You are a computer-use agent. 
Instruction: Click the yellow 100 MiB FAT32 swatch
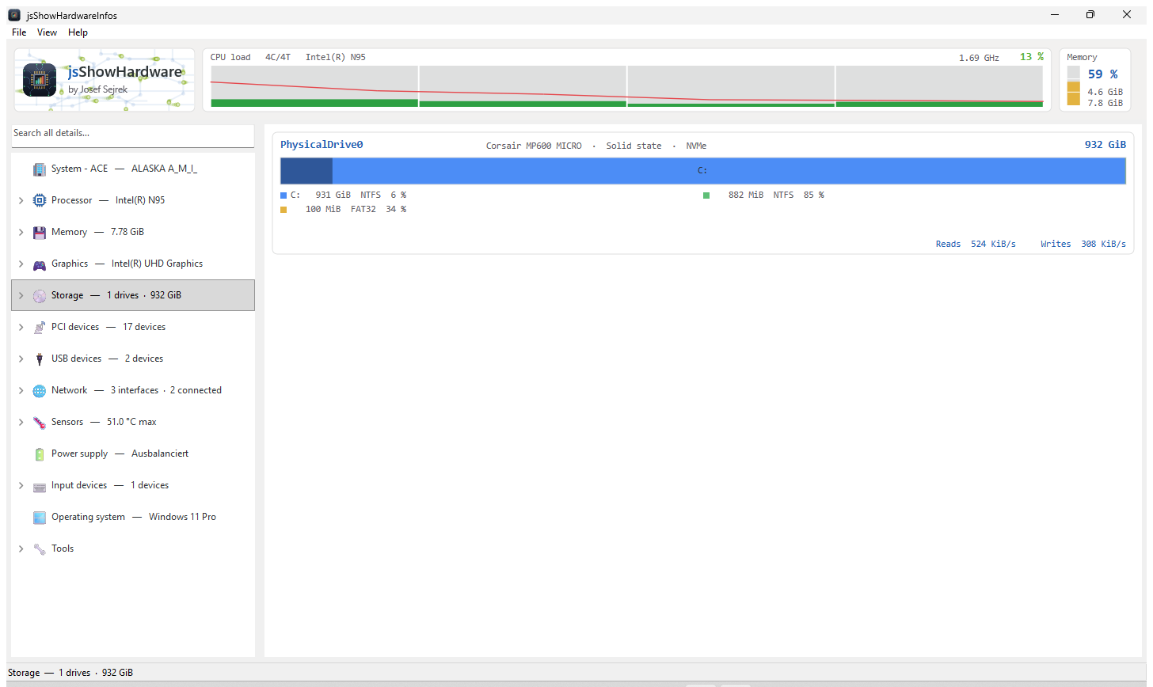pyautogui.click(x=283, y=209)
